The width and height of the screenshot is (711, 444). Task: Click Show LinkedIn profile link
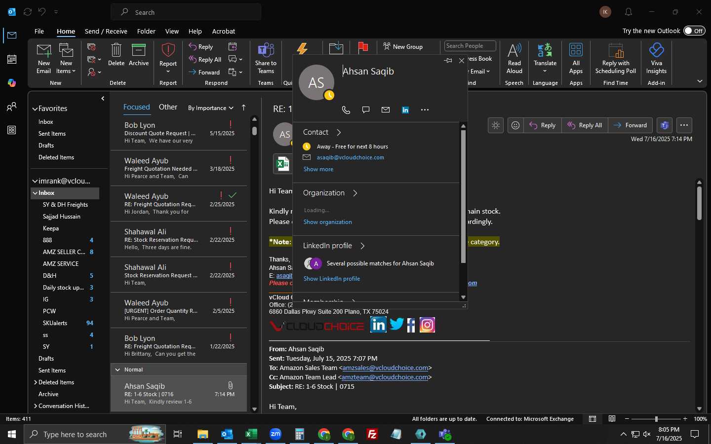pyautogui.click(x=332, y=279)
